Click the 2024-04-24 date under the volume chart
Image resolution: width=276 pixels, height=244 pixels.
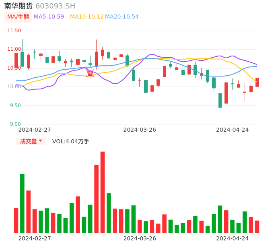[x=233, y=238]
